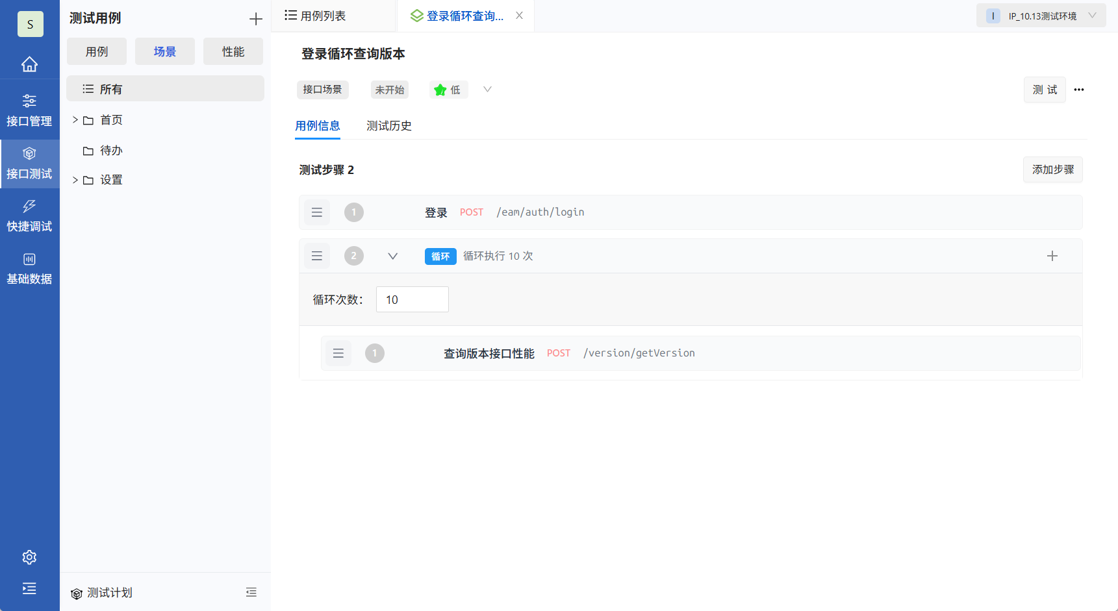Click the 测试 button to run the case

(1045, 90)
